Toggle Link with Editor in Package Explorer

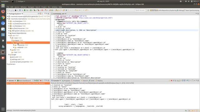[41, 14]
